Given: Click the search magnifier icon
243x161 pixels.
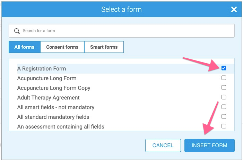Looking at the screenshot, I should pos(17,31).
